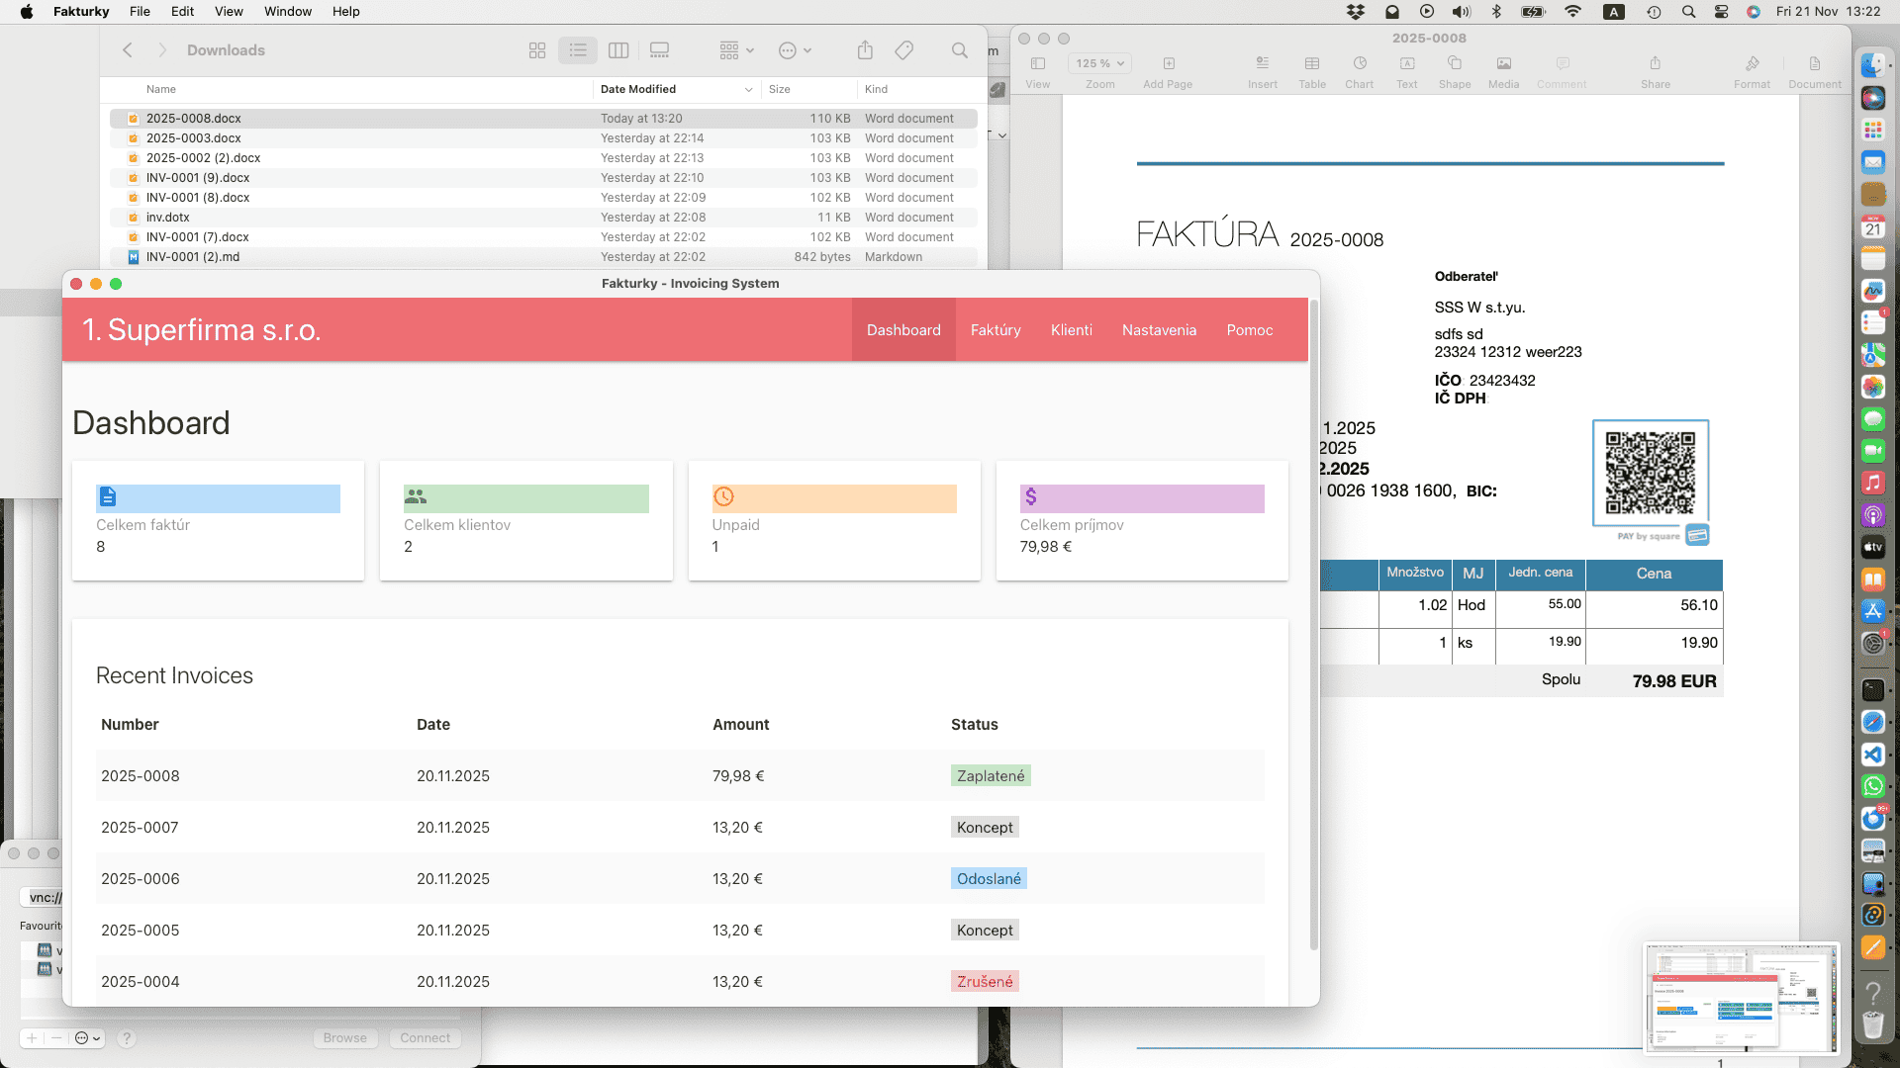Insert a text box with the Text icon
Image resolution: width=1900 pixels, height=1068 pixels.
pyautogui.click(x=1406, y=64)
